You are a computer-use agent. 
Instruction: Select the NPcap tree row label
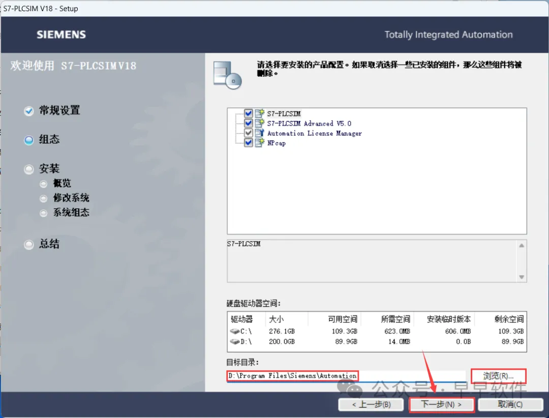pyautogui.click(x=276, y=143)
